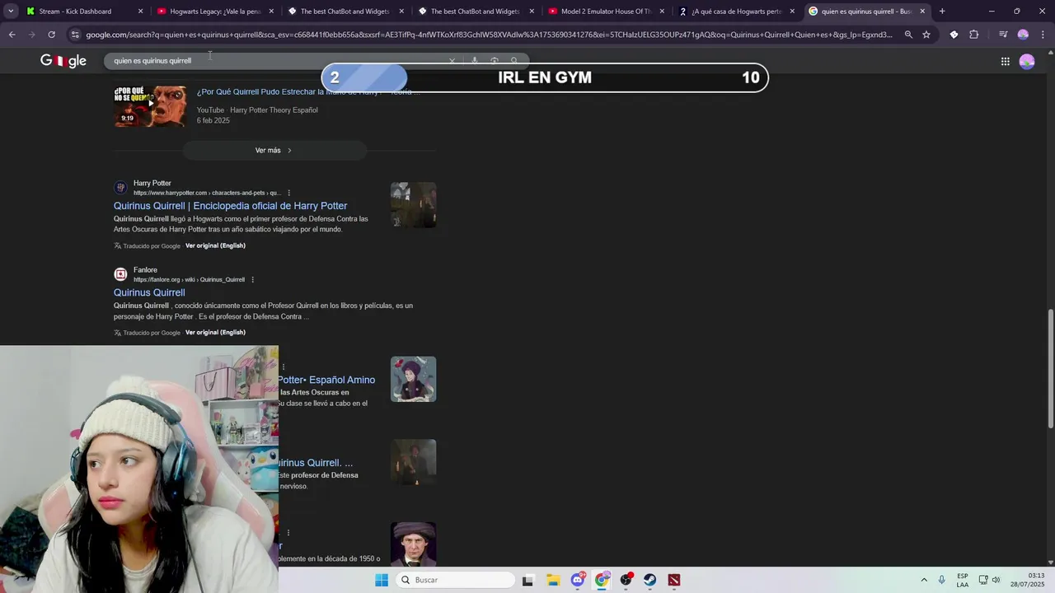Screen dimensions: 1055x593
Task: Bookmark this page with the star
Action: [926, 35]
